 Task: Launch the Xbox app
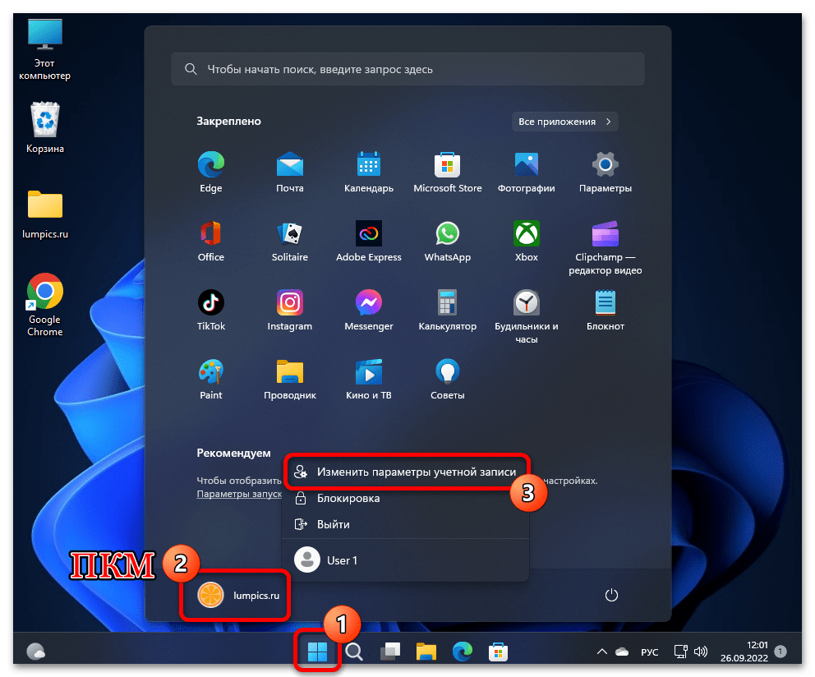526,242
